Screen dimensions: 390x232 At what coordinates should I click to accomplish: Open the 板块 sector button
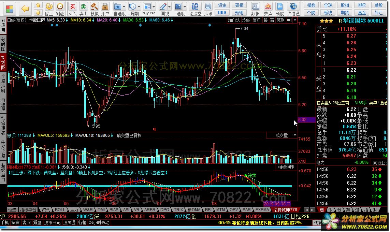tap(328, 12)
